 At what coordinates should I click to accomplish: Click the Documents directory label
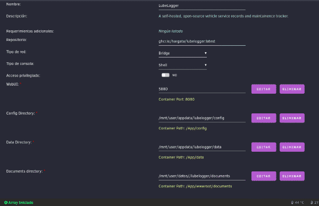coord(24,171)
